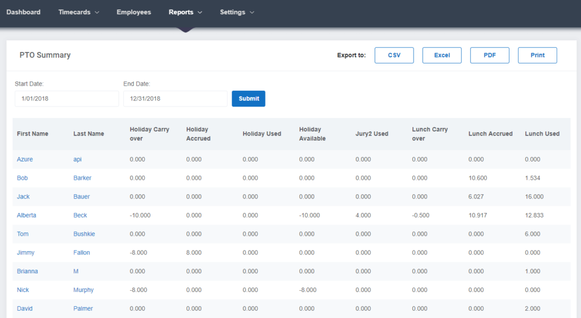This screenshot has height=318, width=581.
Task: Open the Timecards dropdown menu
Action: pos(78,12)
